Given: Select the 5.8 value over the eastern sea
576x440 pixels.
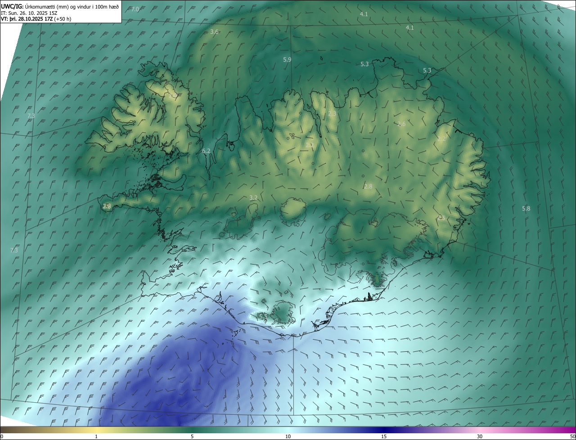Looking at the screenshot, I should (x=526, y=208).
